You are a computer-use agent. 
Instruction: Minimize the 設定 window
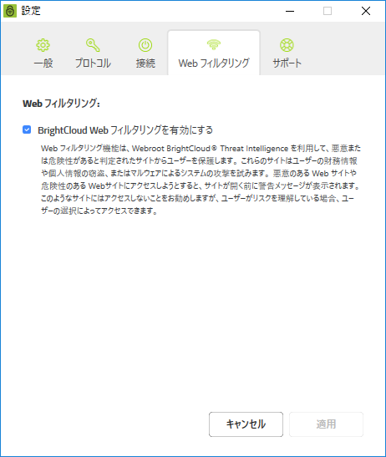click(290, 11)
